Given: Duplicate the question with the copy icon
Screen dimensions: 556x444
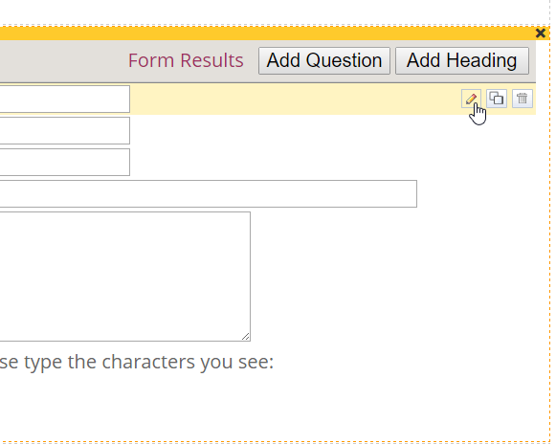Looking at the screenshot, I should click(497, 99).
